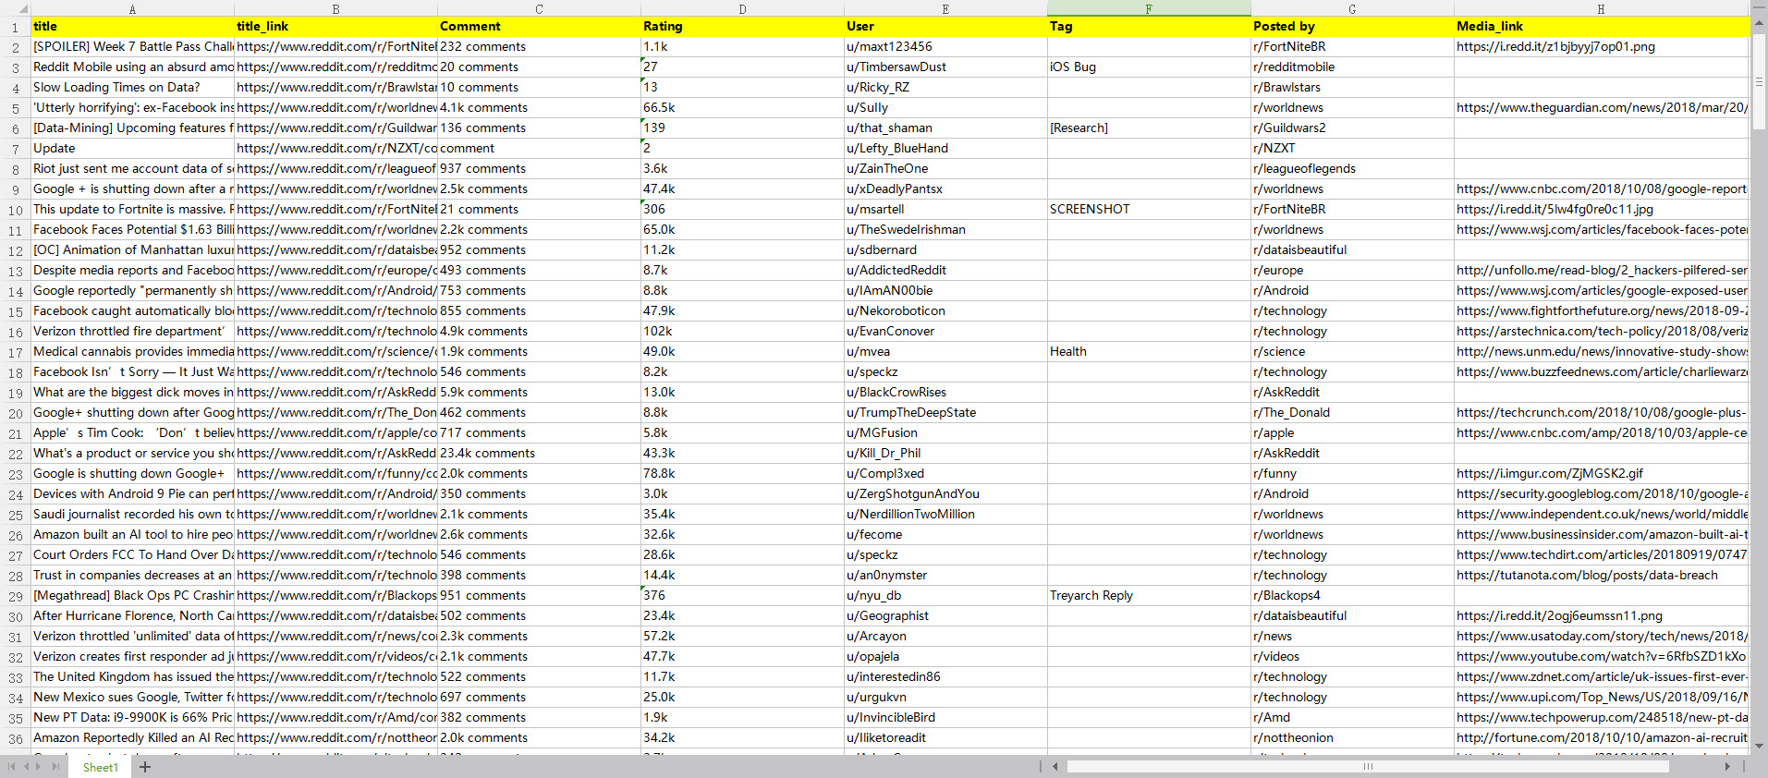Click user cell 'u/TrumpTheDeepState'
This screenshot has height=778, width=1768.
click(x=945, y=412)
